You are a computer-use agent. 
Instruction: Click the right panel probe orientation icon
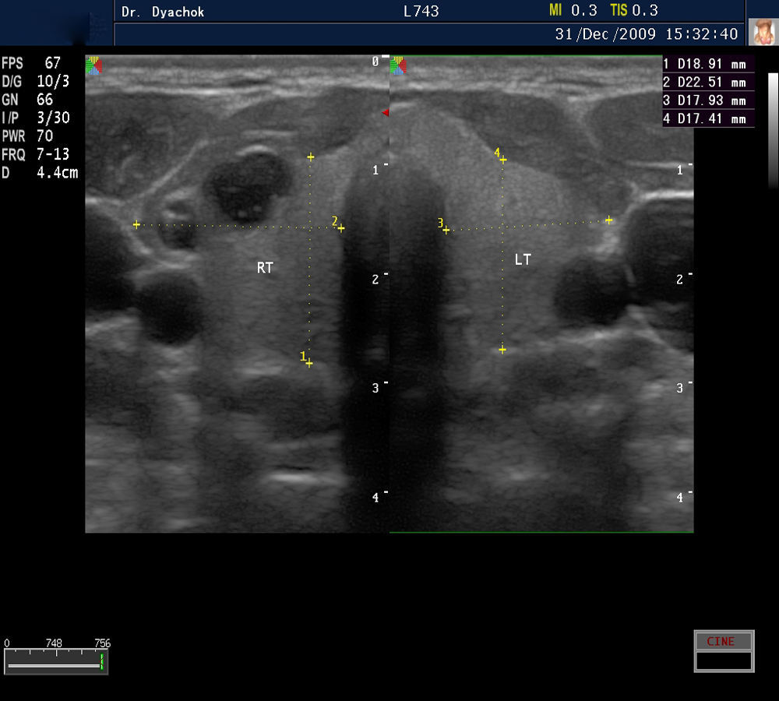coord(398,65)
